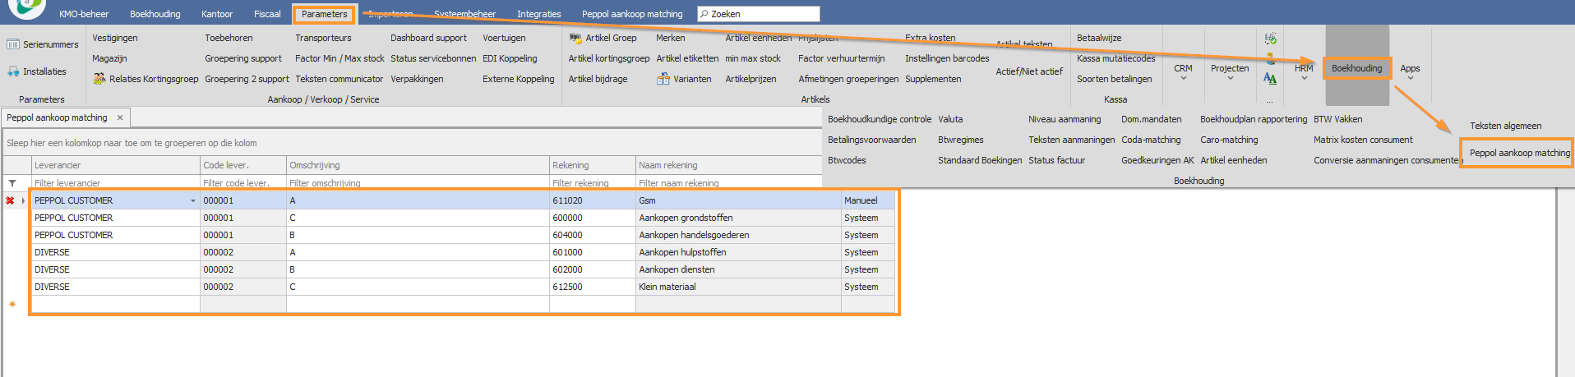Open Serienummers barcode icon

tap(13, 44)
